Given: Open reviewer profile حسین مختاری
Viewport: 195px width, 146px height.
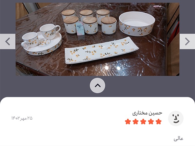Looking at the screenshot, I should click(x=147, y=113).
